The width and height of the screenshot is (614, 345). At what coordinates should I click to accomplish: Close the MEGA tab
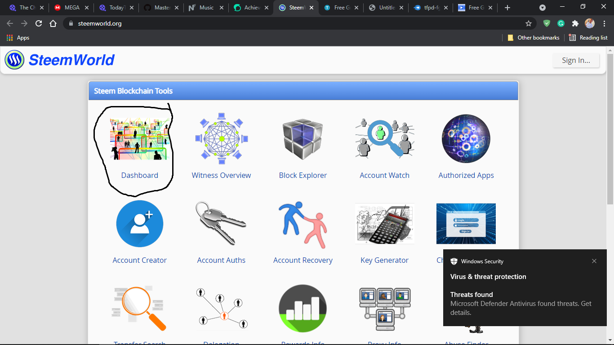point(86,8)
